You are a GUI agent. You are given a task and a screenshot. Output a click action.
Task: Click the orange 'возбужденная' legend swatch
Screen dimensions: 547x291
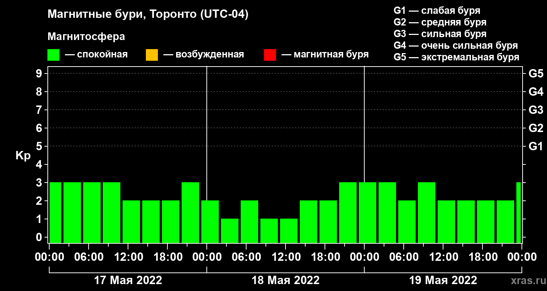152,55
